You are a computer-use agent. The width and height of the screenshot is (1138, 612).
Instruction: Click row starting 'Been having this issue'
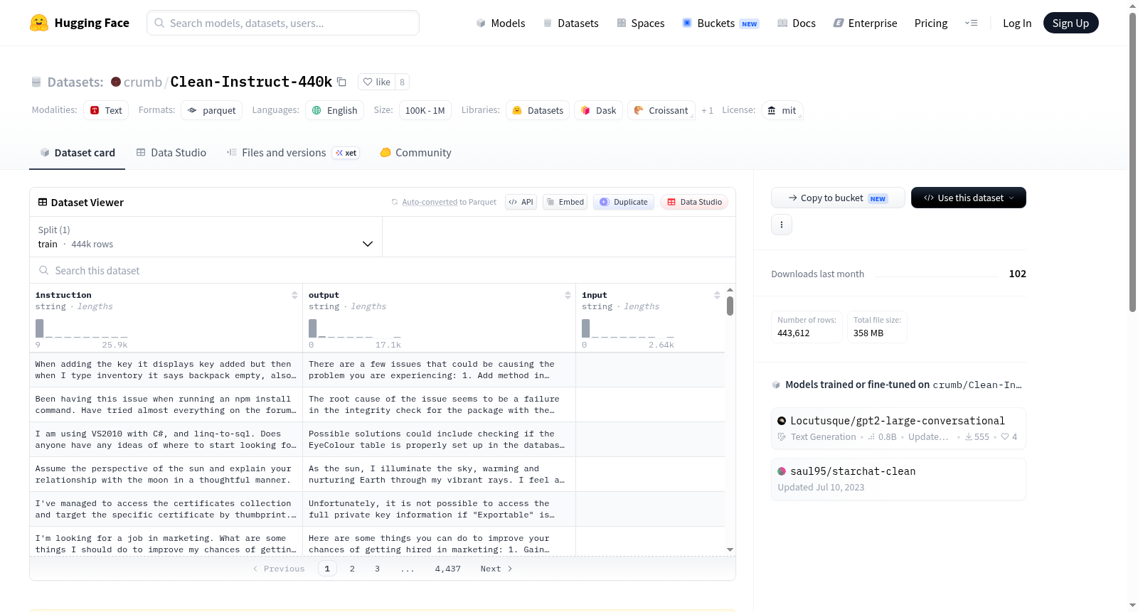(377, 404)
